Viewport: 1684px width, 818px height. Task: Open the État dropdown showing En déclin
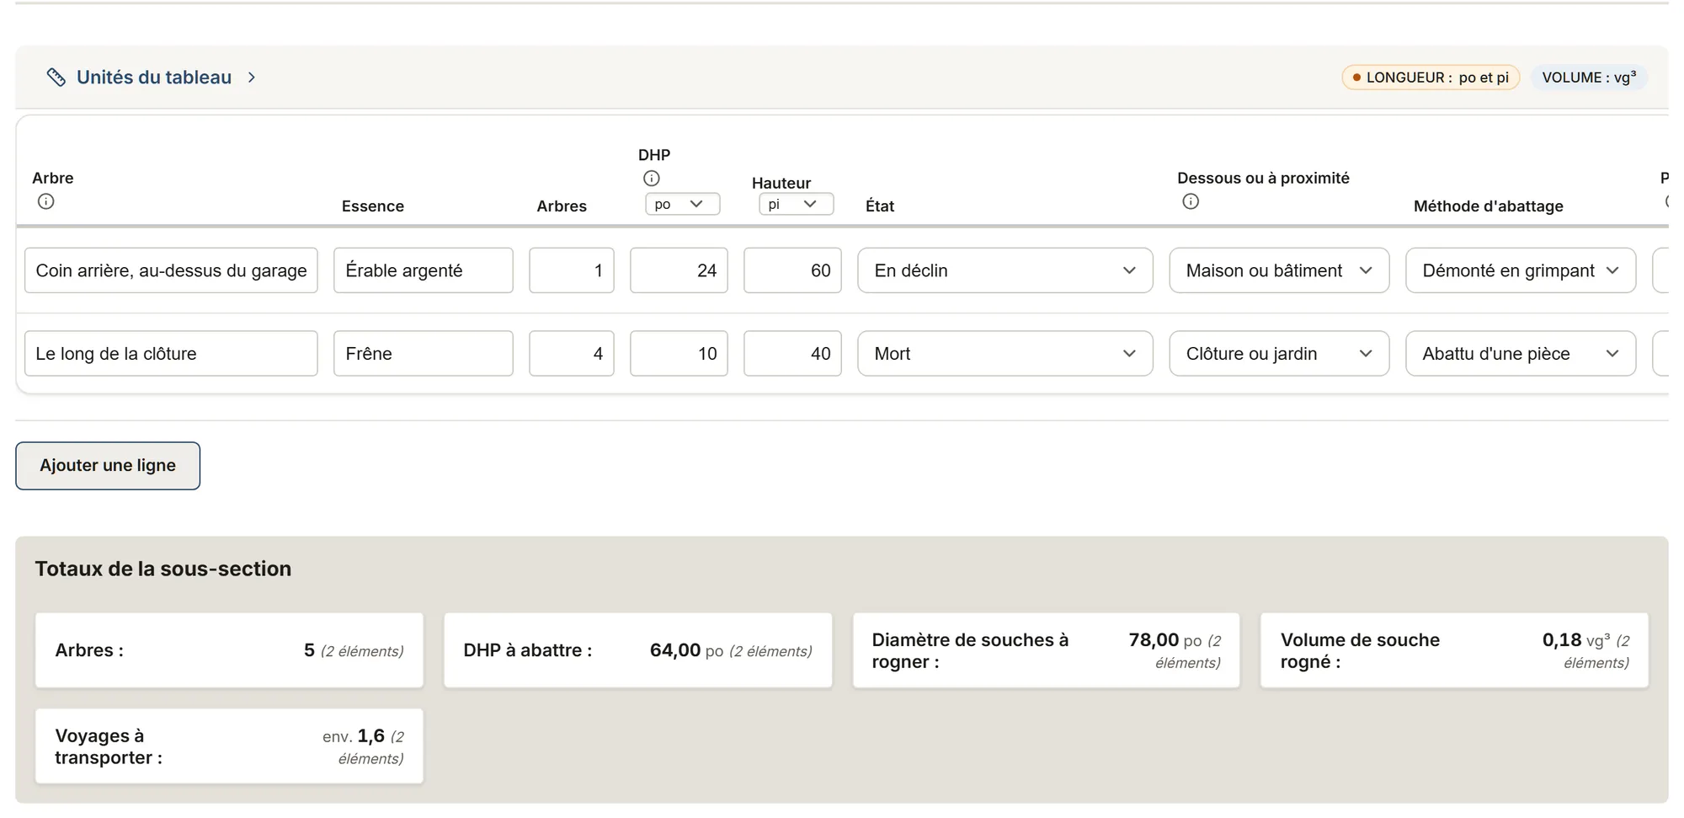[1005, 270]
